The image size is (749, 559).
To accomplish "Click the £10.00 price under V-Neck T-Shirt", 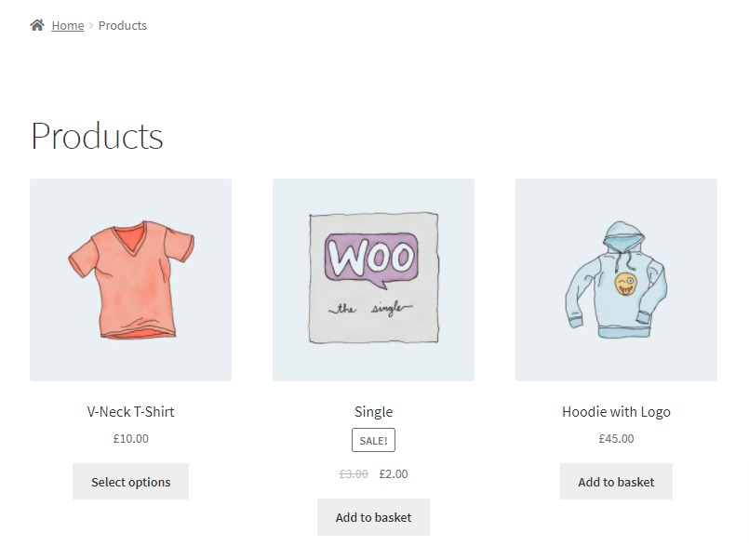I will [x=130, y=438].
